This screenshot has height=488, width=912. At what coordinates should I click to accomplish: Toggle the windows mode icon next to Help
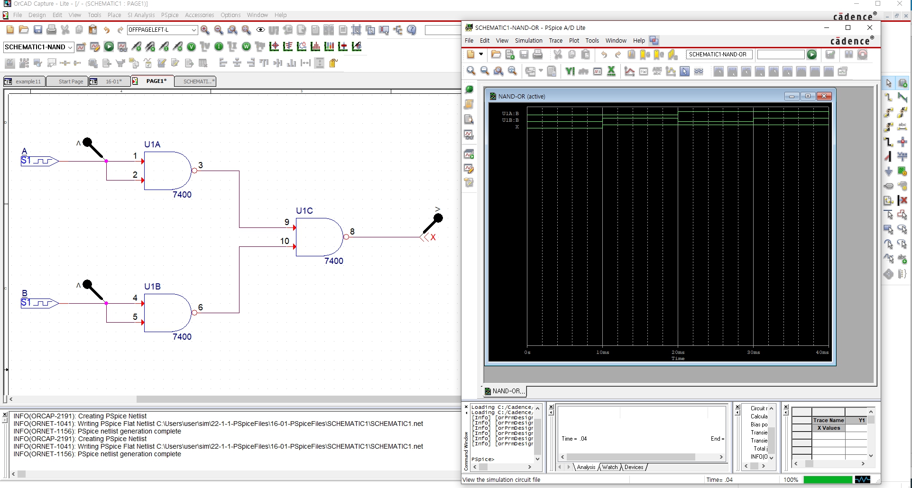coord(654,40)
